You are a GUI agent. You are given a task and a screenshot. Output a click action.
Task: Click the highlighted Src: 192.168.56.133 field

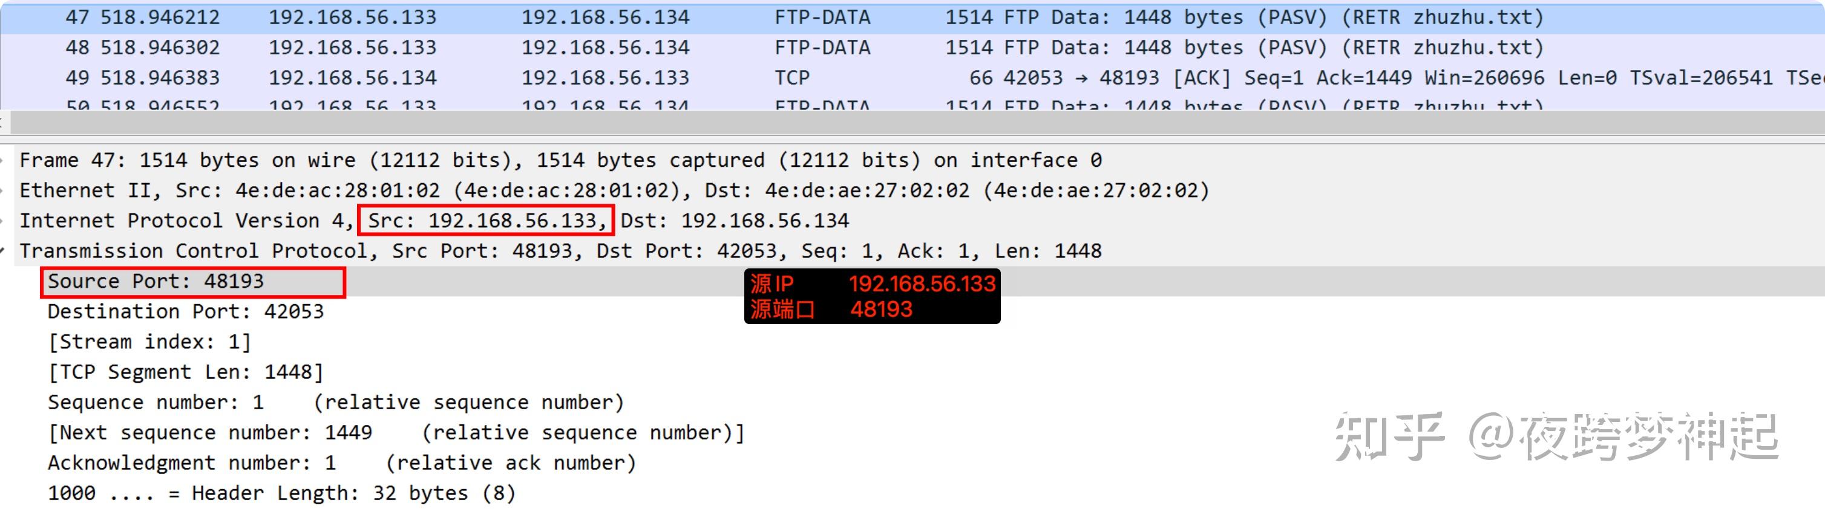(485, 220)
